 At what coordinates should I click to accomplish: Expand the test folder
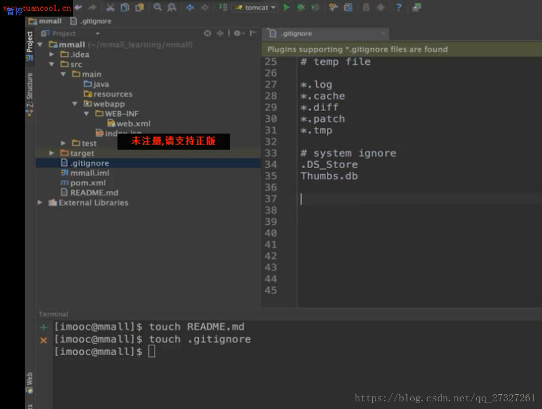click(63, 143)
